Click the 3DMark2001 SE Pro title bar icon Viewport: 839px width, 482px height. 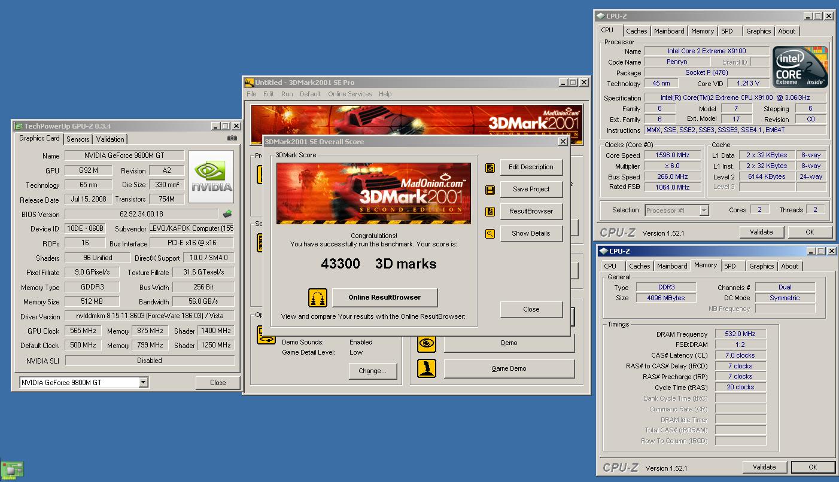point(249,83)
